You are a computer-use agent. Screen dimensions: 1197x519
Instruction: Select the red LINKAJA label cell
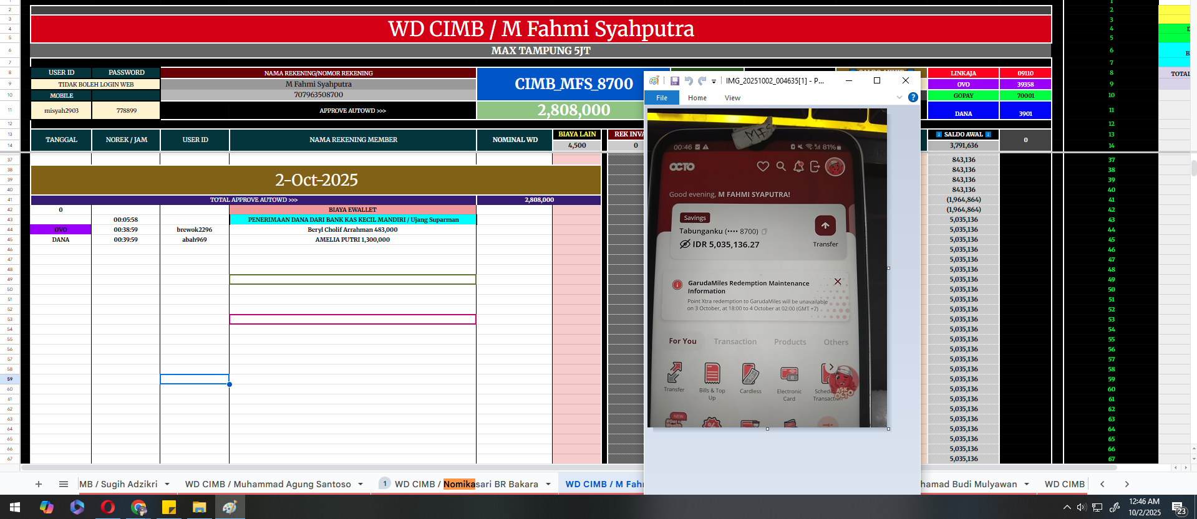tap(963, 74)
